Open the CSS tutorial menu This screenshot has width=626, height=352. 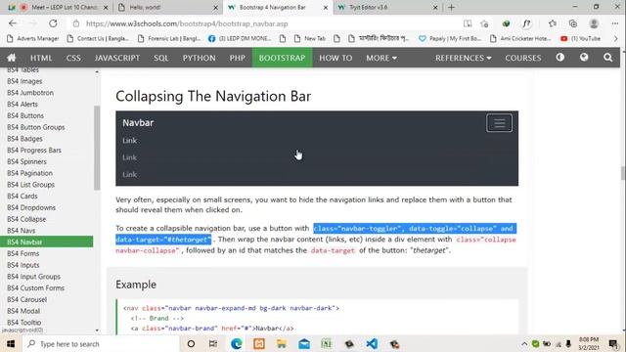coord(73,58)
